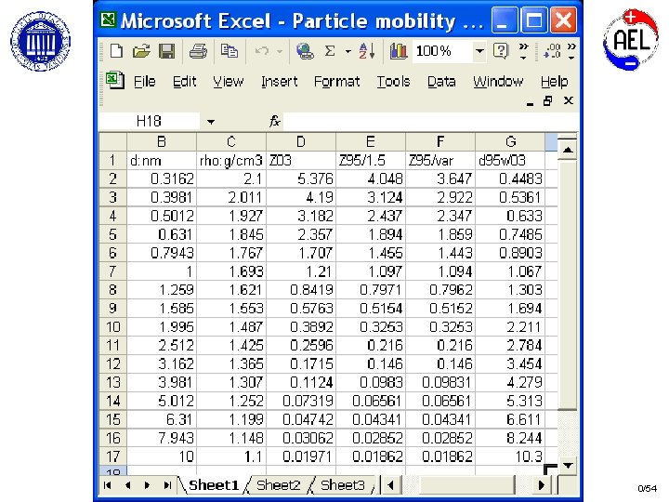Image resolution: width=669 pixels, height=502 pixels.
Task: Open the AutoSum dropdown arrow
Action: point(348,52)
